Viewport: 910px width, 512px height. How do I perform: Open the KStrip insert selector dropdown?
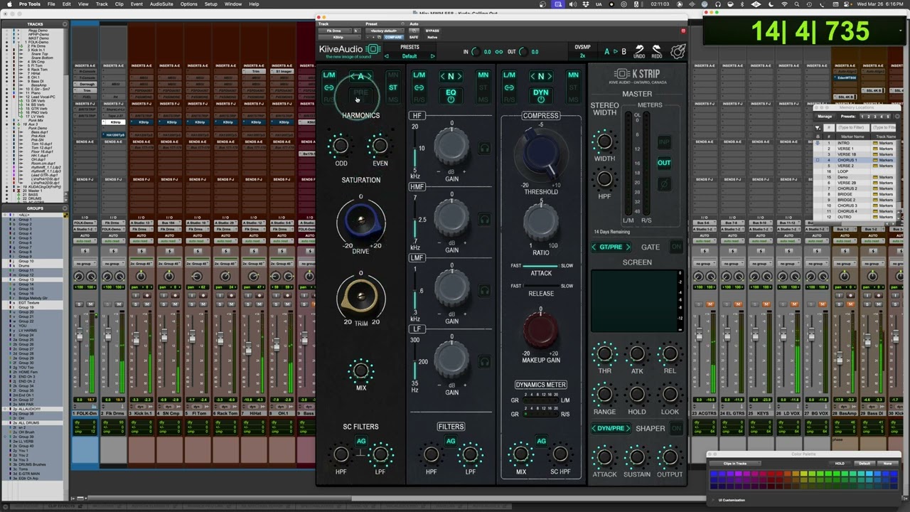point(340,37)
